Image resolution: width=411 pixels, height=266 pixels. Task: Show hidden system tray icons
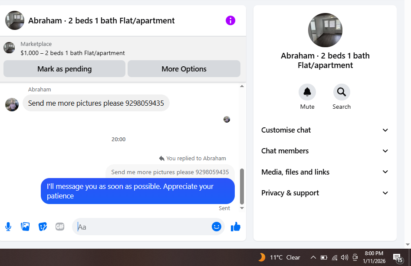coord(313,257)
